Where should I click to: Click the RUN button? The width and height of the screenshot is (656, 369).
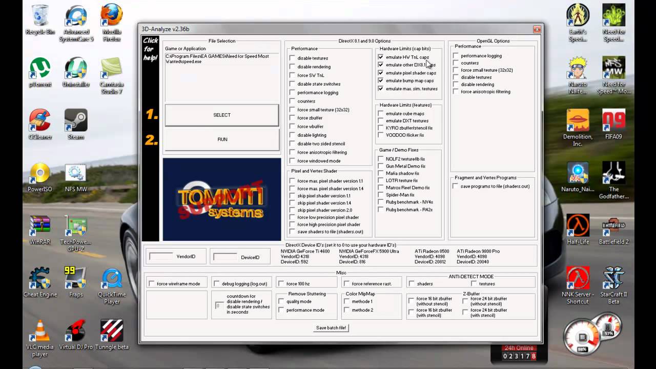pos(222,139)
